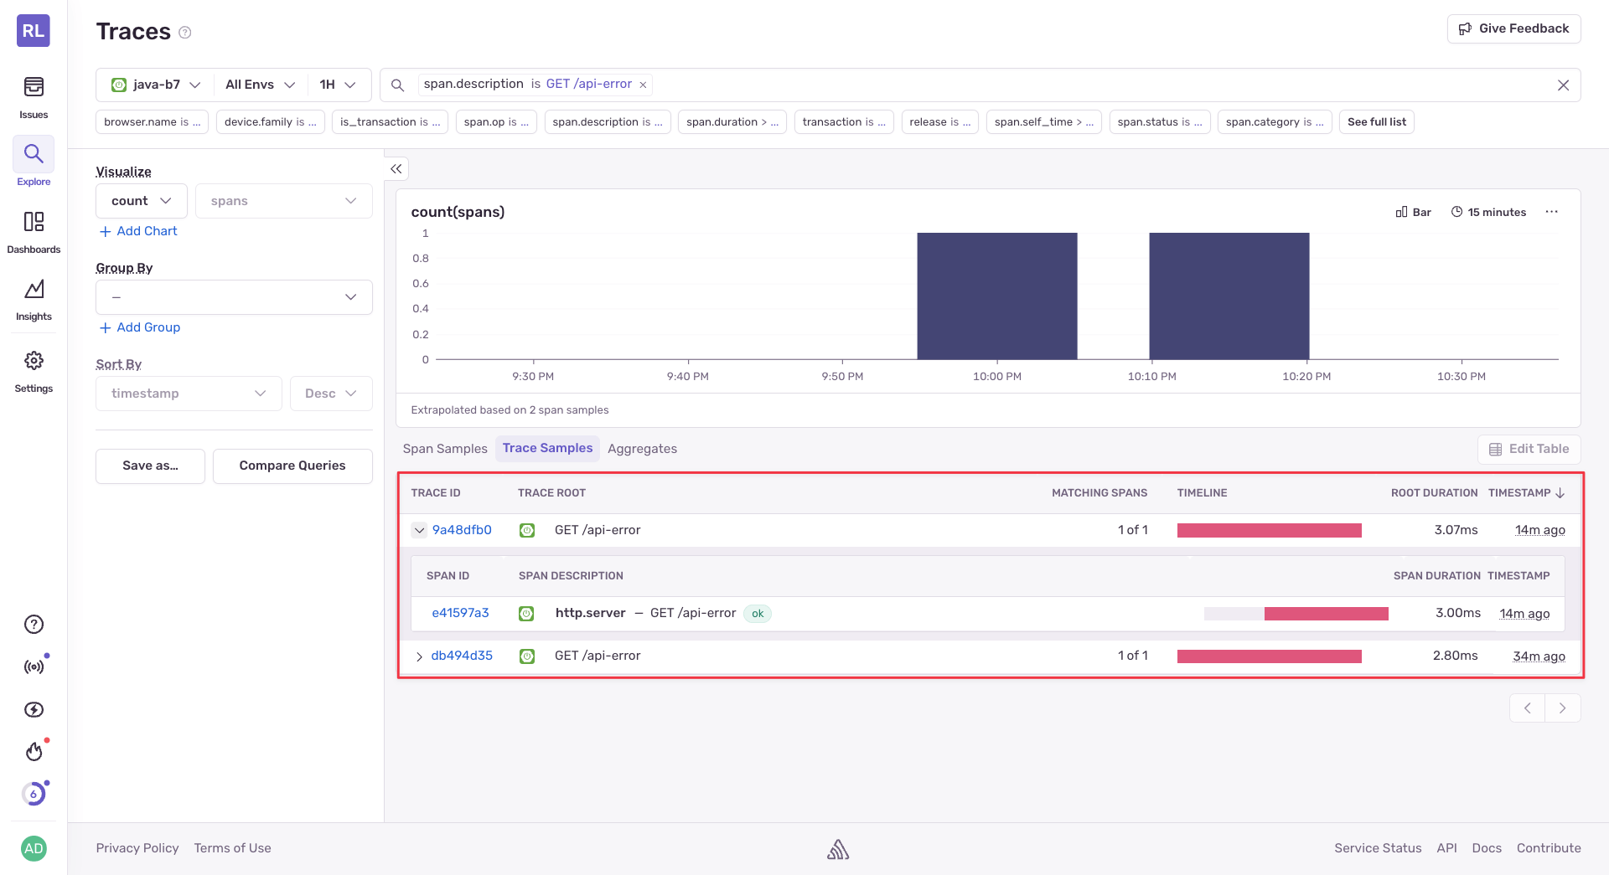Open the chart three-dot options menu

(1552, 212)
